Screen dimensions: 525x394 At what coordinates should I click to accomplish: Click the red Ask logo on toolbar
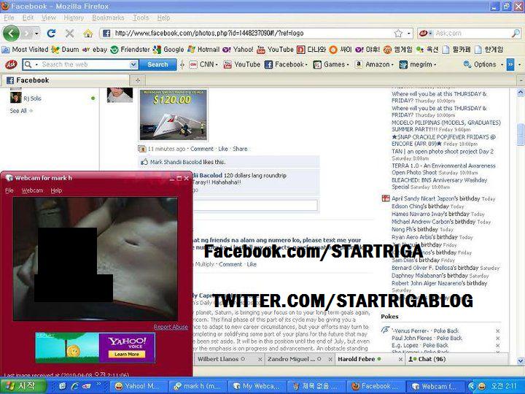[x=11, y=64]
